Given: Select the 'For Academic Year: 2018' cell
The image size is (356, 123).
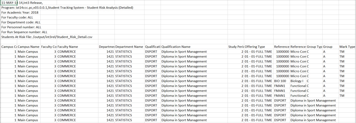Looking at the screenshot, I should point(9,12).
